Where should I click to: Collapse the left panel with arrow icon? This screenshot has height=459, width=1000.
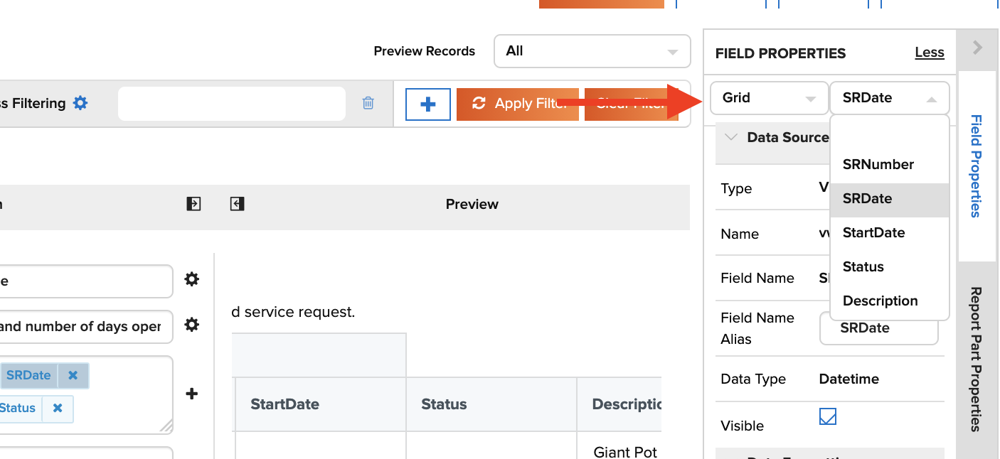click(x=193, y=204)
